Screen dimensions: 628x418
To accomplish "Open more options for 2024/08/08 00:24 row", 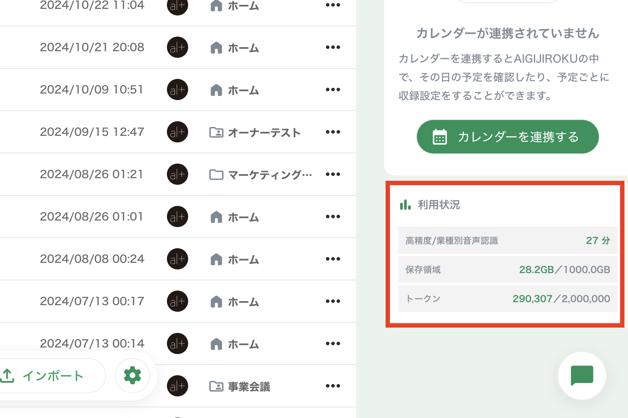I will (x=333, y=259).
